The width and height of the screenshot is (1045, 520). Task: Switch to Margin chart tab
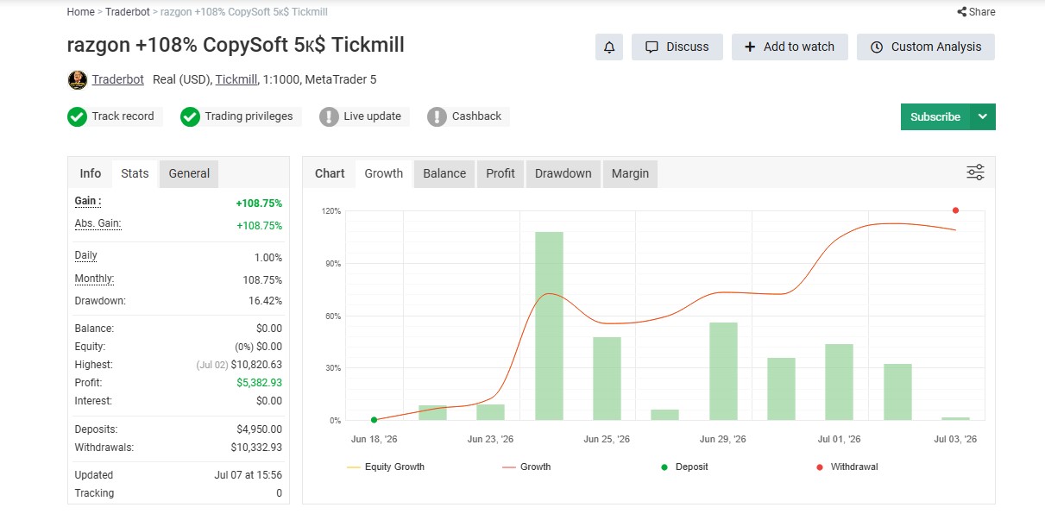[x=630, y=173]
